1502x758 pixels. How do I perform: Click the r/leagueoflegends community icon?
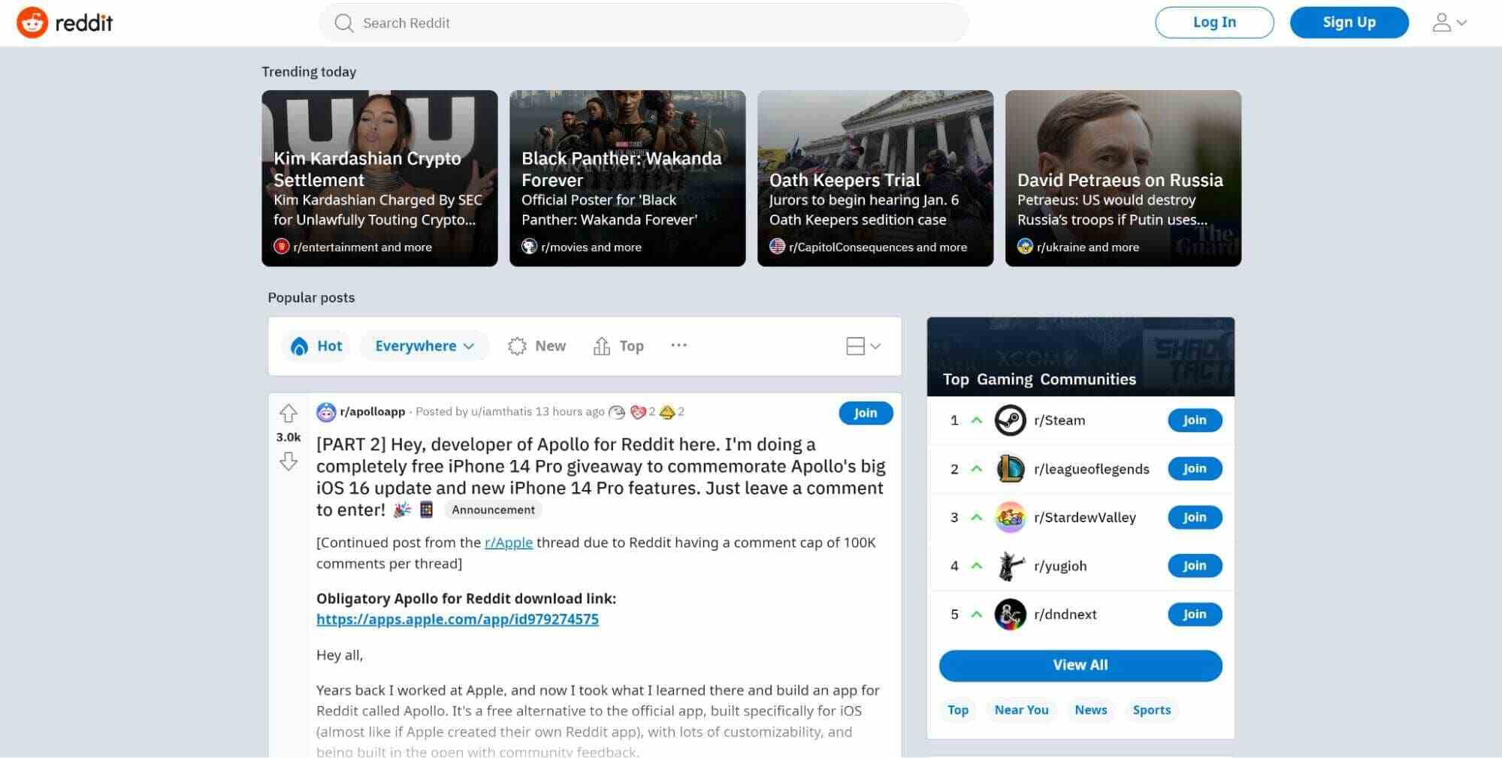[x=1010, y=469]
